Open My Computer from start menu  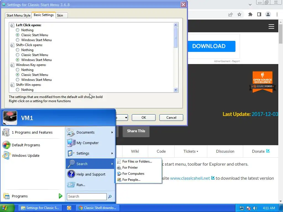coord(90,143)
